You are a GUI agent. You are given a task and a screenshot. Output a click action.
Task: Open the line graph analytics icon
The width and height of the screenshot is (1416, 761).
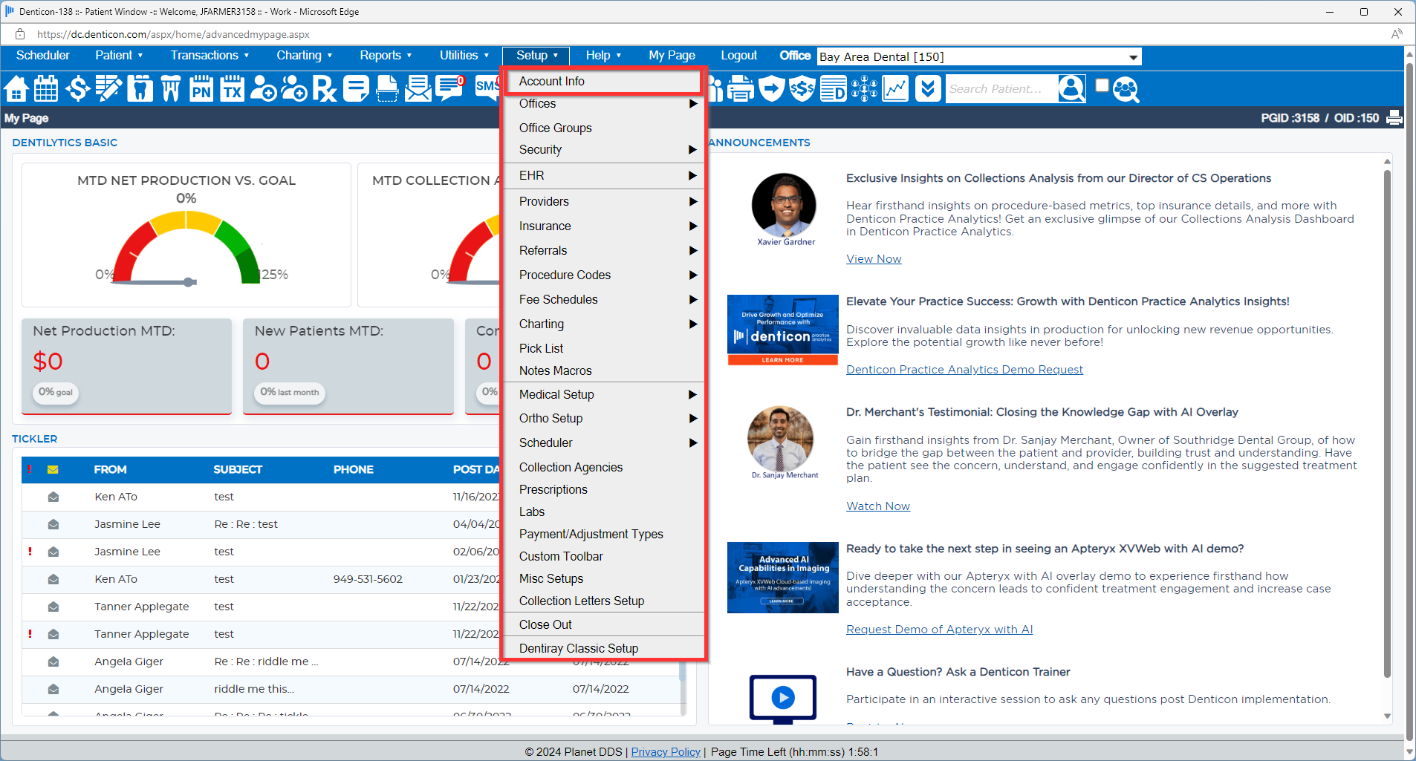pyautogui.click(x=895, y=89)
